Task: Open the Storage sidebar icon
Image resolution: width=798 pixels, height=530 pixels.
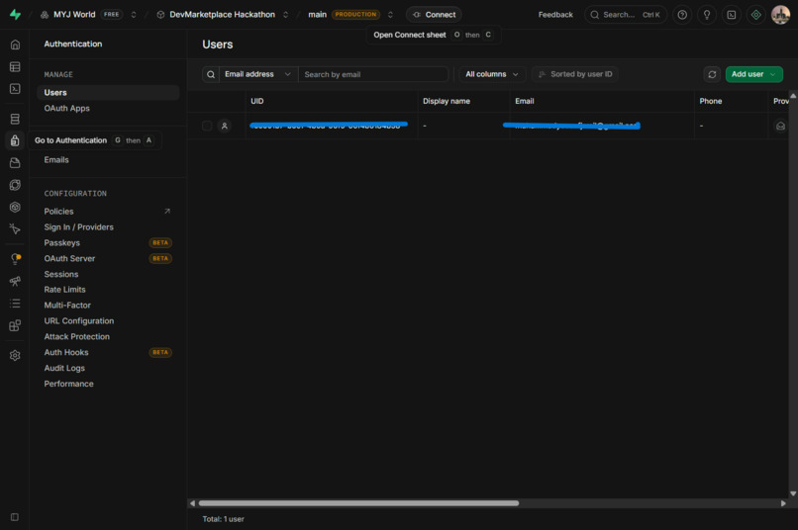Action: point(15,162)
